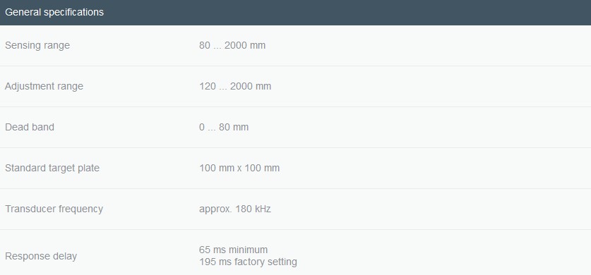
Task: Click the Transducer frequency table row
Action: pyautogui.click(x=295, y=209)
